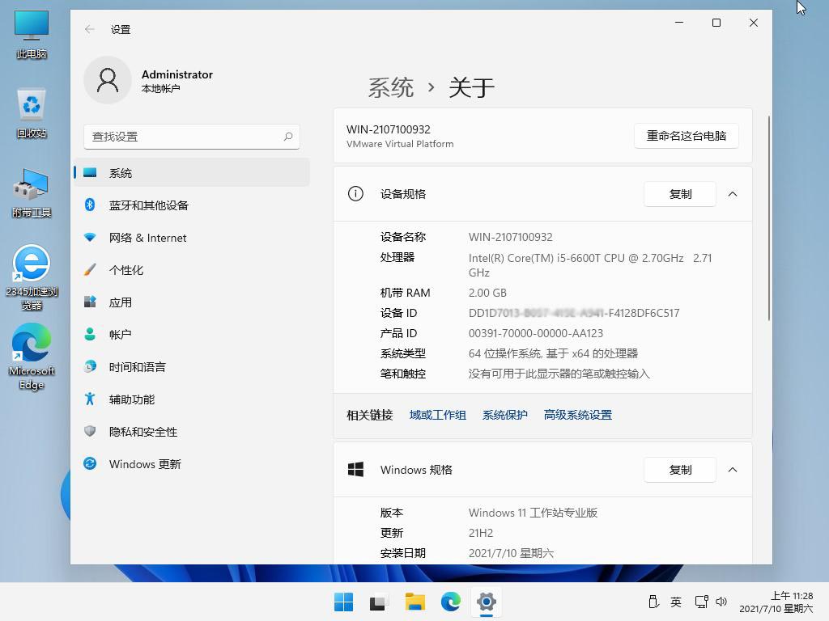The height and width of the screenshot is (621, 829).
Task: Click processor value Intel(R) Core(TM) i5-6600T
Action: (590, 265)
